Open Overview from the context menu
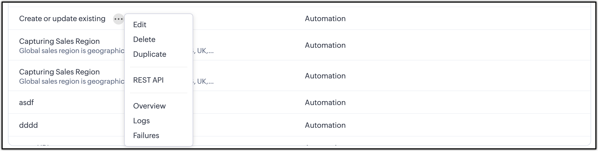 pos(149,106)
